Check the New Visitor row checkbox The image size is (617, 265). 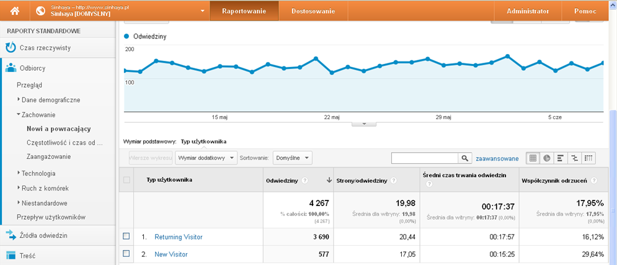127,254
